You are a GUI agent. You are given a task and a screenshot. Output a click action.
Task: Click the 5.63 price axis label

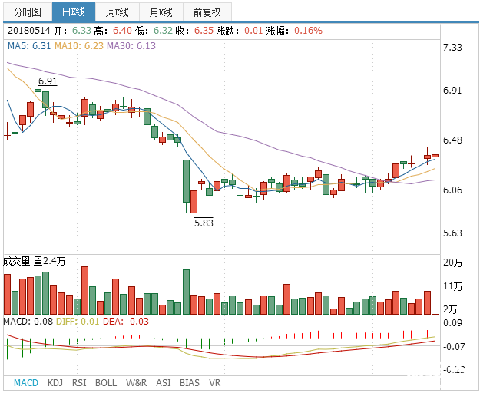click(452, 233)
